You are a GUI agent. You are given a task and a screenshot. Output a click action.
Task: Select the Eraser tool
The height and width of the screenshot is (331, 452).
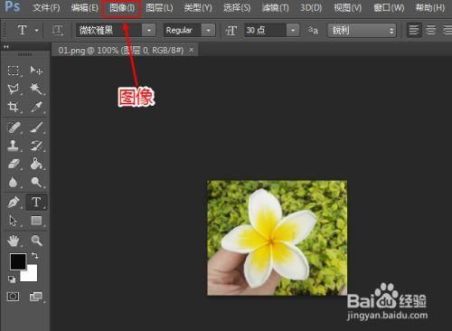[x=14, y=164]
